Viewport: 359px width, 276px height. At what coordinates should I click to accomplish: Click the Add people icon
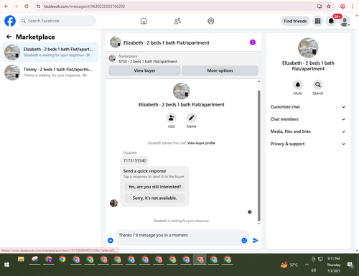pos(171,118)
